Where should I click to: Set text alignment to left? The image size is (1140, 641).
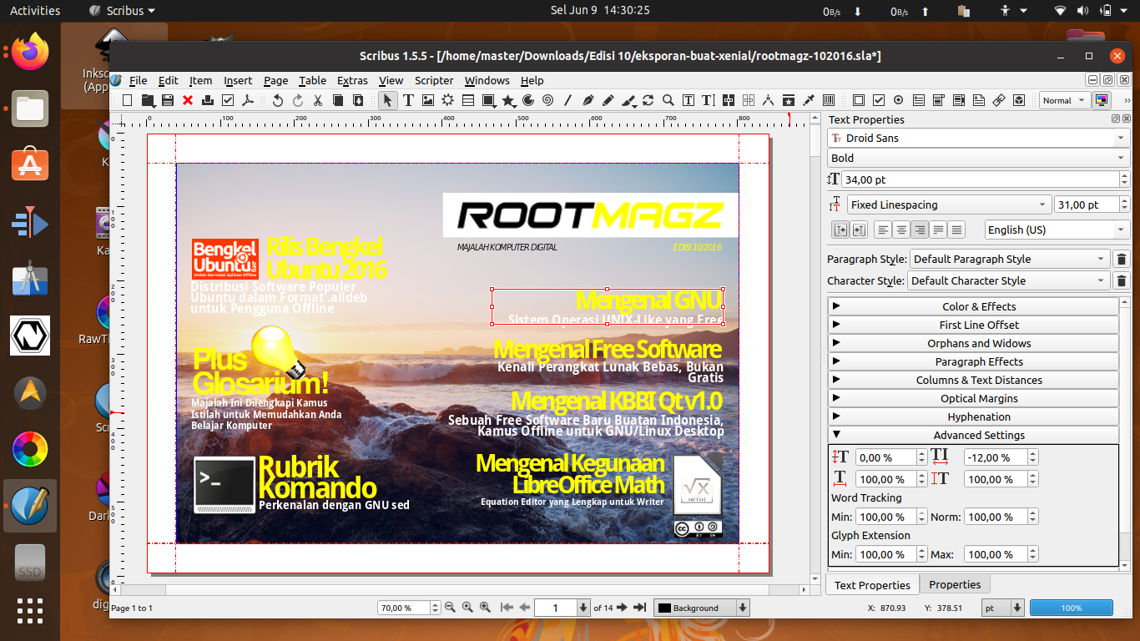[881, 230]
